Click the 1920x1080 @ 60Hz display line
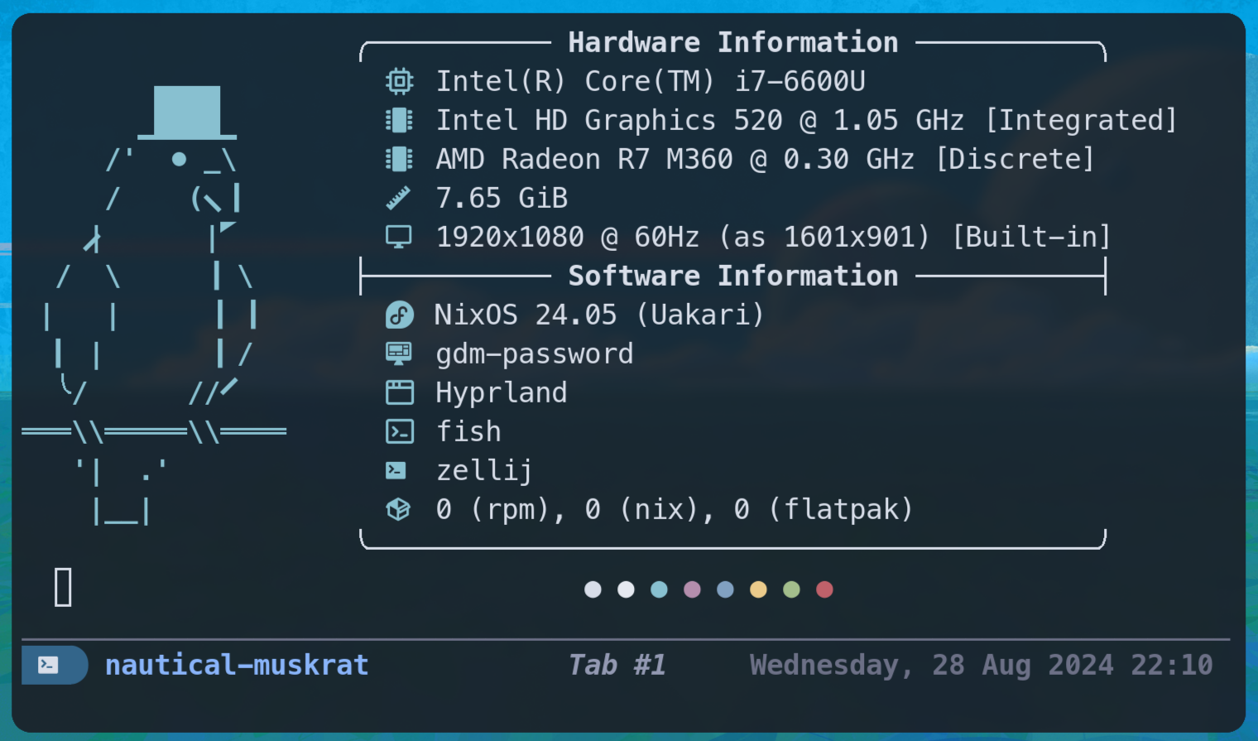This screenshot has width=1258, height=741. (x=773, y=237)
